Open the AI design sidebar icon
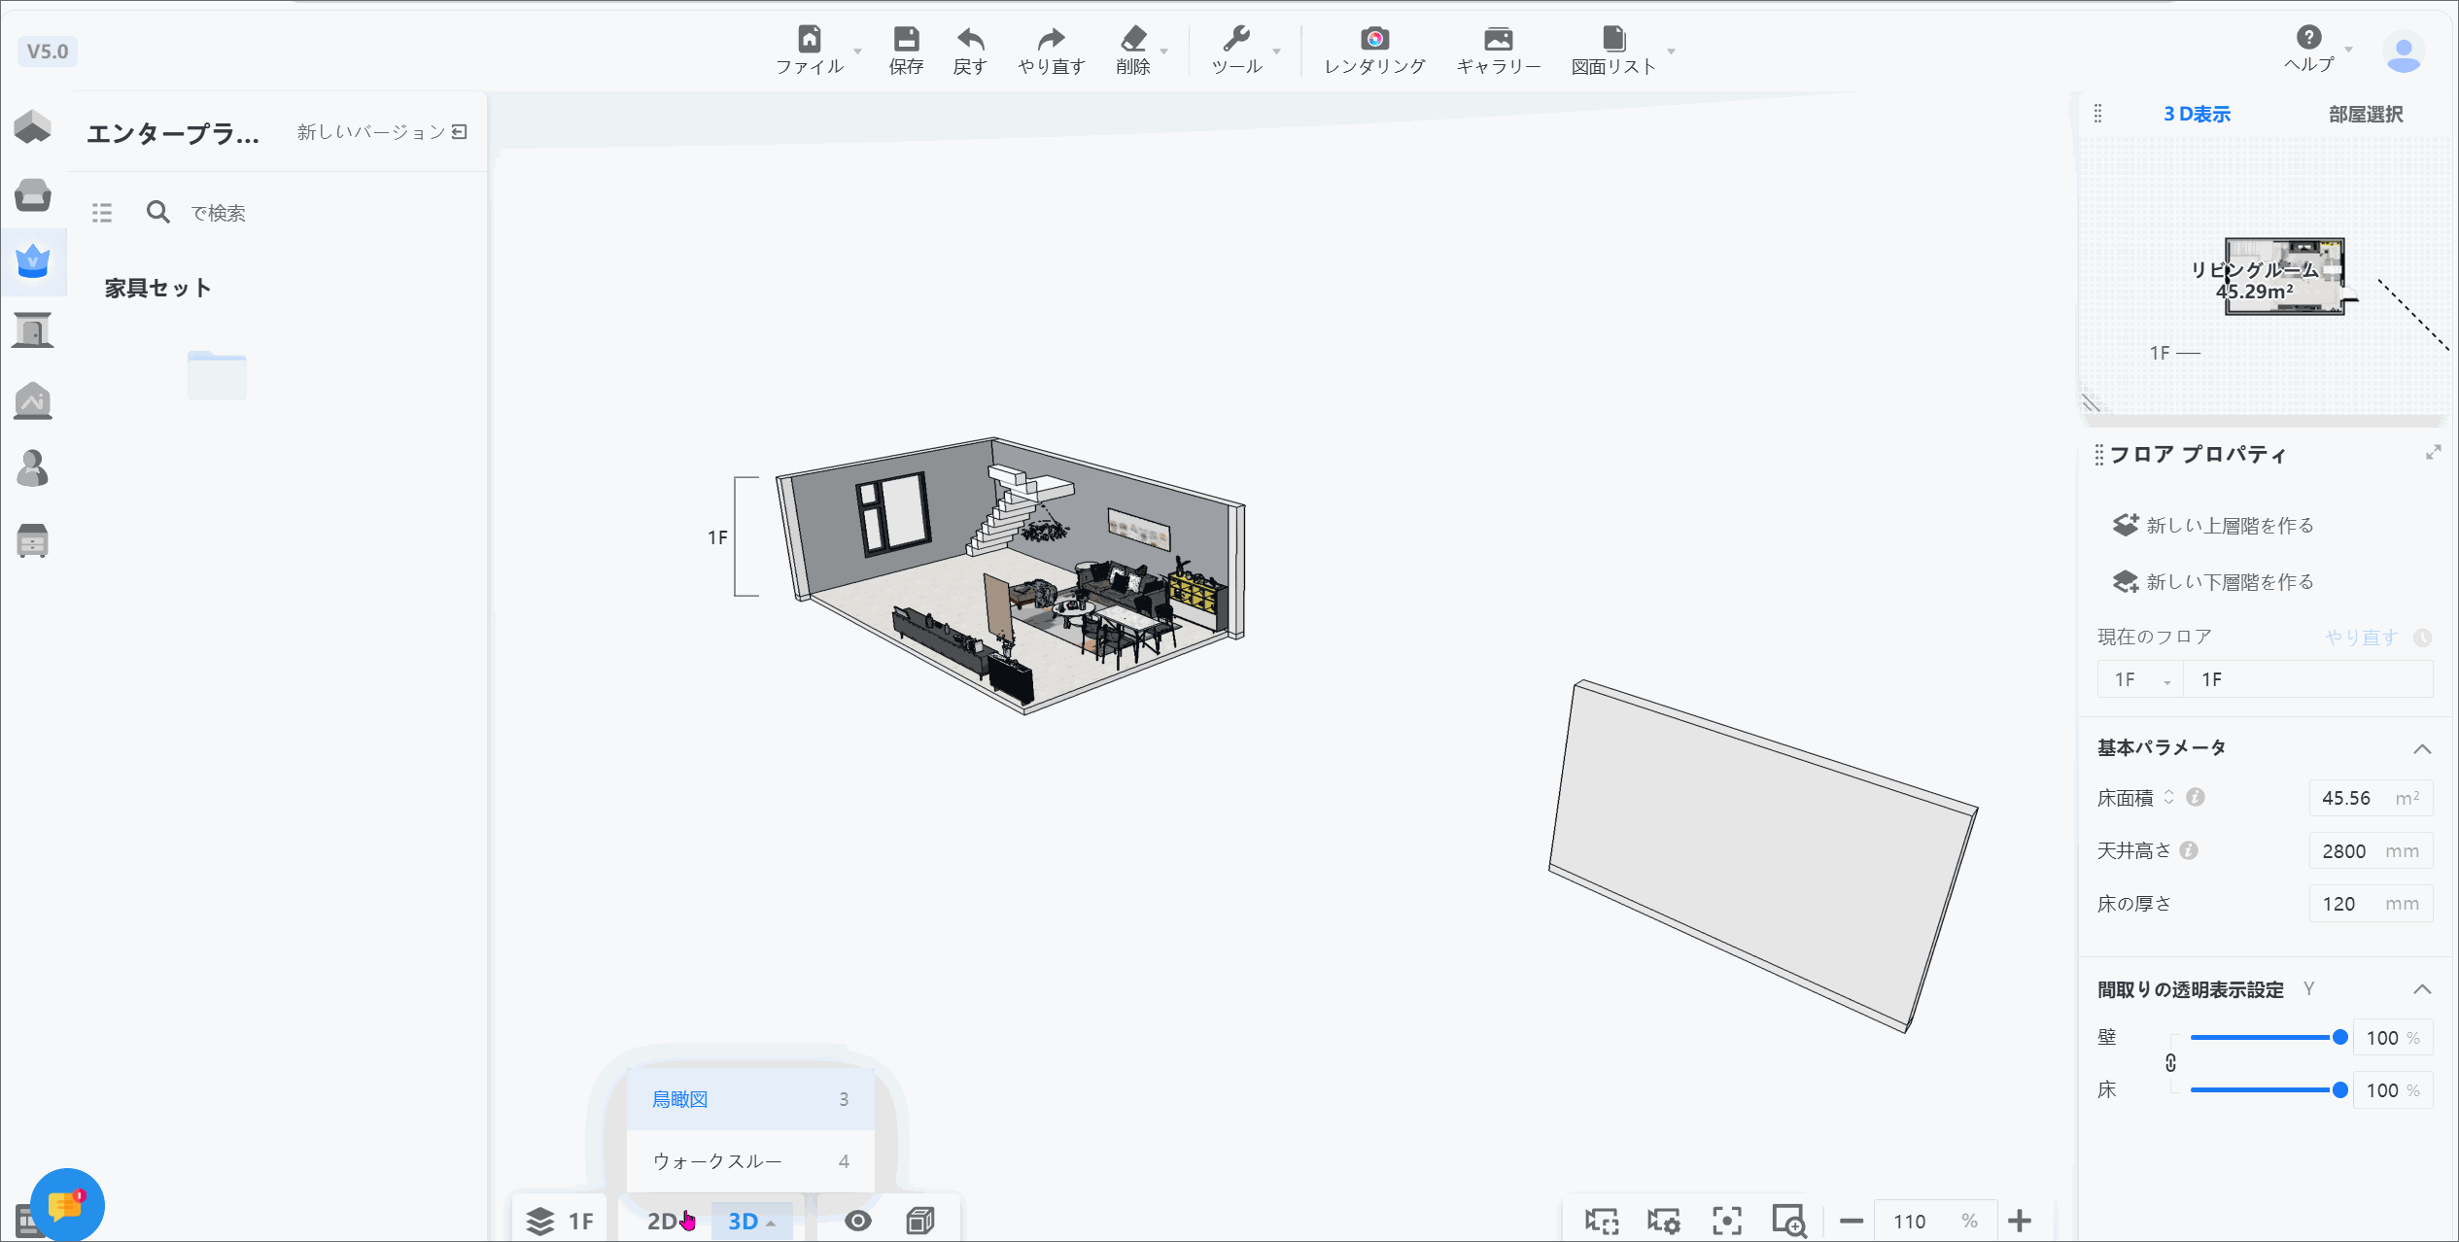Screen dimensions: 2459x1242 [x=33, y=400]
